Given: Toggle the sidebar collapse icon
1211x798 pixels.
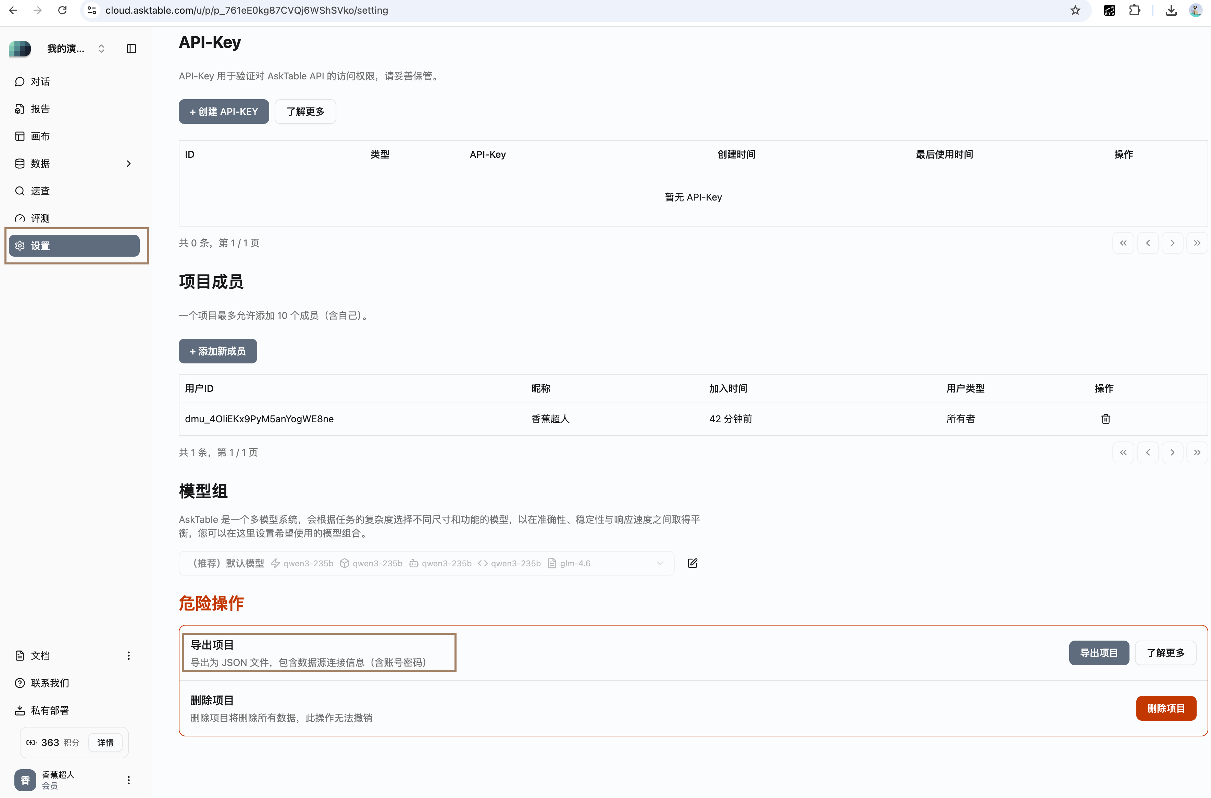Looking at the screenshot, I should (132, 49).
